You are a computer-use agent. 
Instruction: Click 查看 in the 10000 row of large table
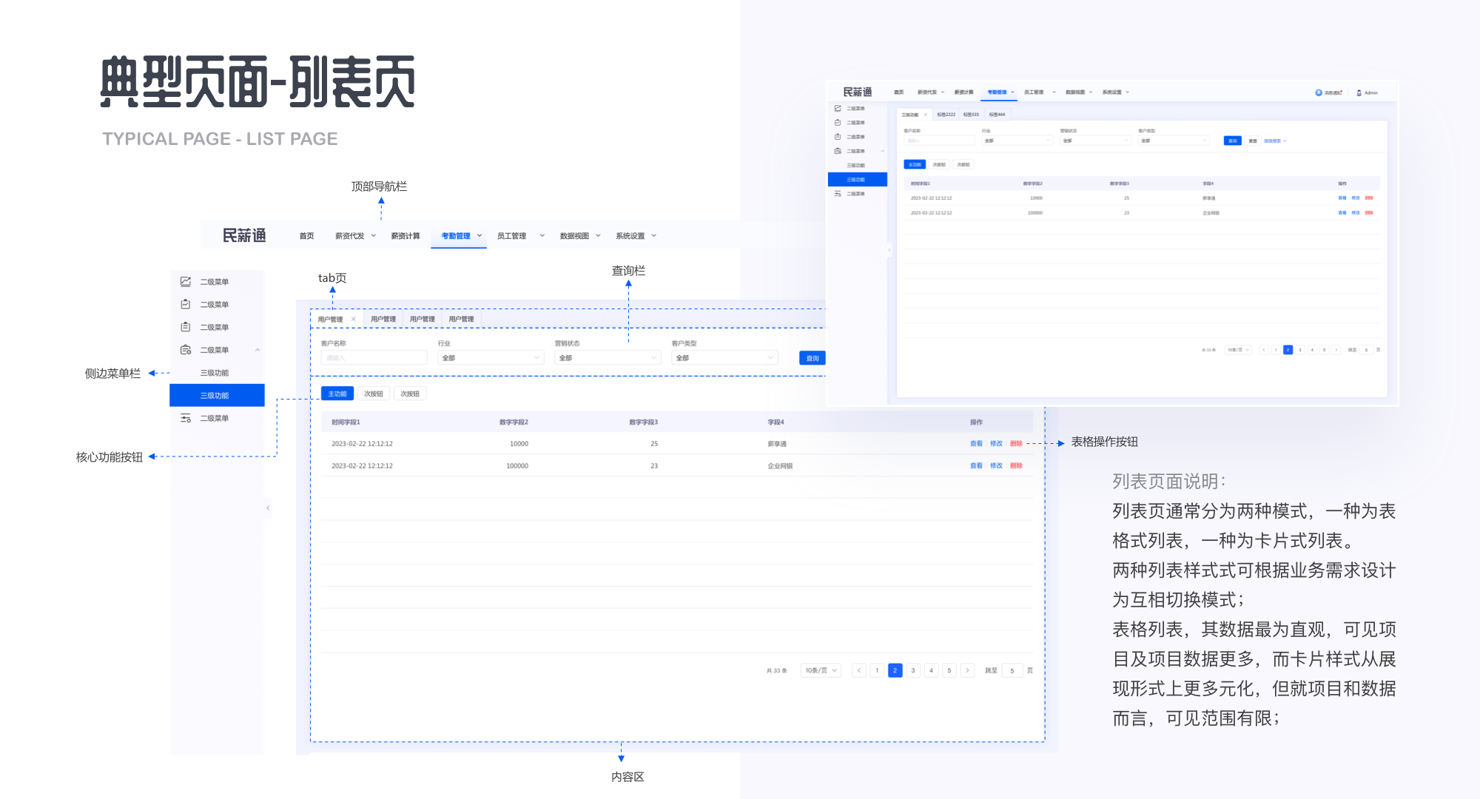tap(976, 444)
